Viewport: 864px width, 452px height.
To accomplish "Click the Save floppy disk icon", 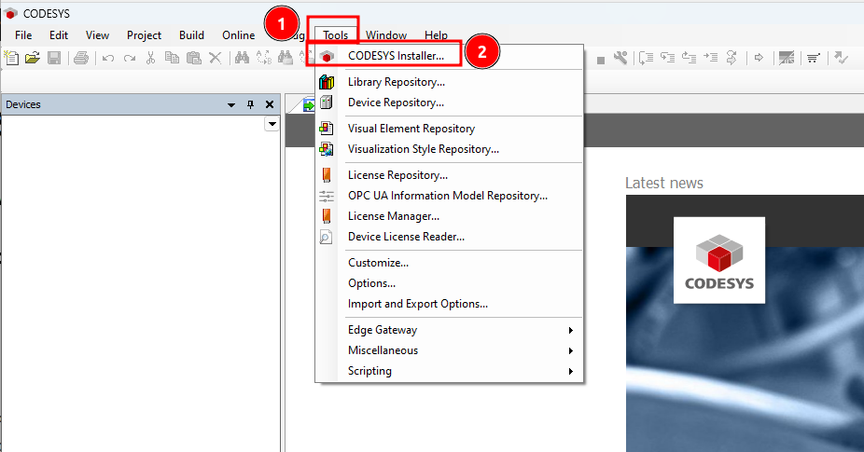I will pyautogui.click(x=54, y=57).
